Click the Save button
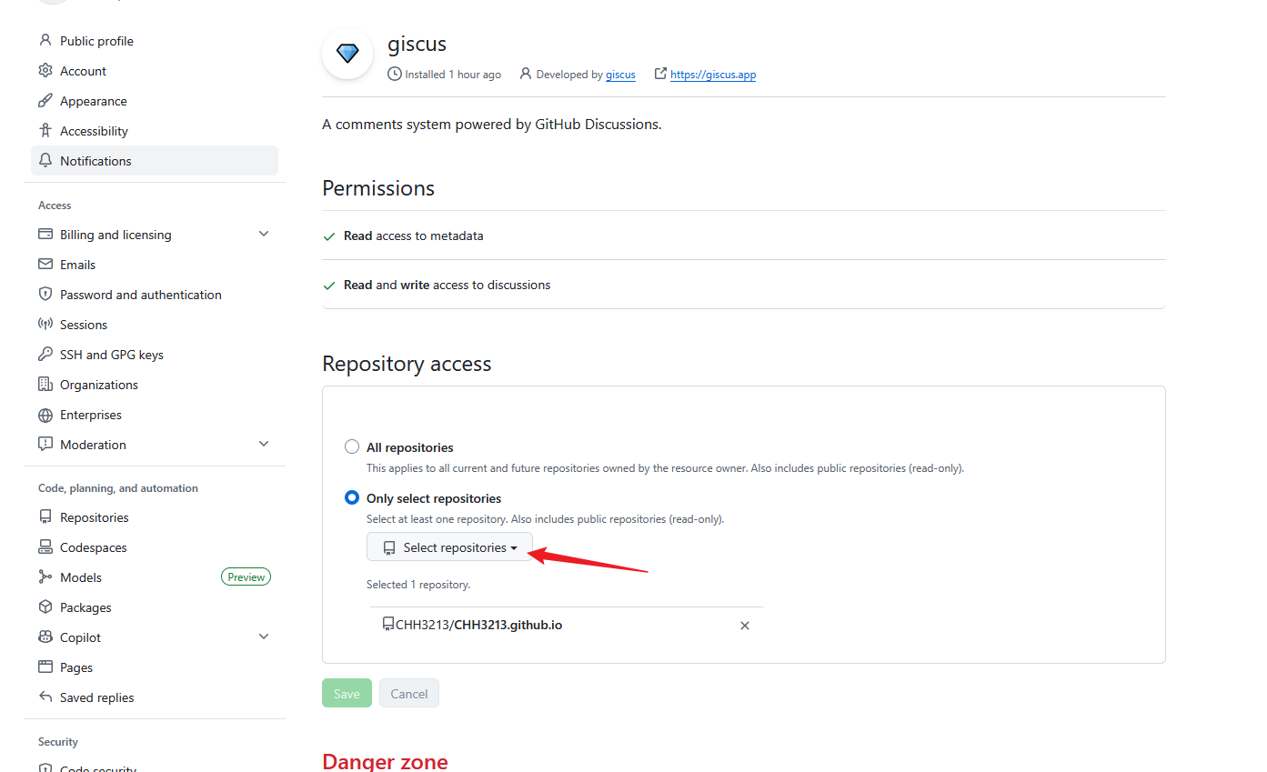 347,694
